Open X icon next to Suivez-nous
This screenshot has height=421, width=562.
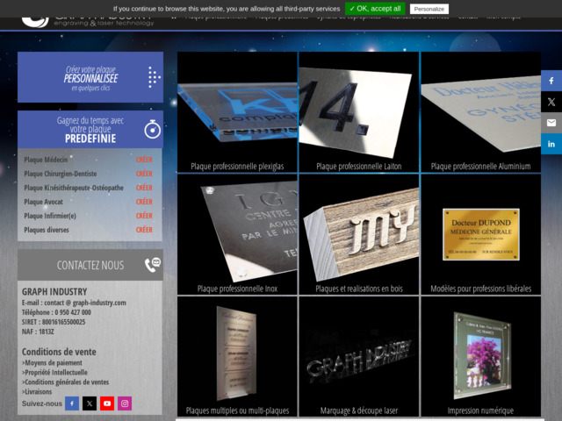[90, 403]
